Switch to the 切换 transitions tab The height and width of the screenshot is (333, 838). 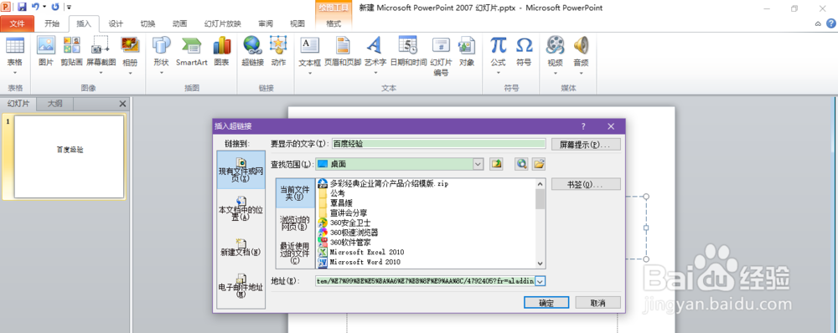click(148, 23)
